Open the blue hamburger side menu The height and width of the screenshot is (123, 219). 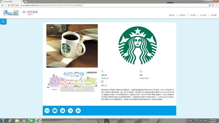3,22
